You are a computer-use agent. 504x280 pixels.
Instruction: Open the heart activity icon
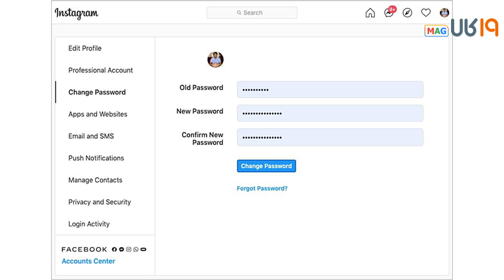click(x=426, y=13)
